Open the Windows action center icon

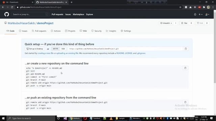pyautogui.click(x=212, y=118)
